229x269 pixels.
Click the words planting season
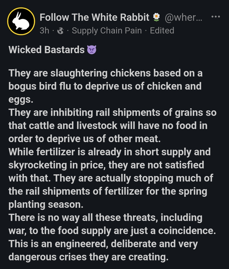pyautogui.click(x=45, y=205)
